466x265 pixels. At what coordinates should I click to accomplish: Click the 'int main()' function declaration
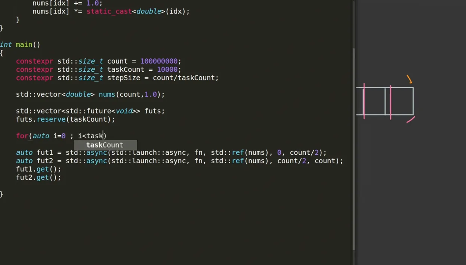20,44
